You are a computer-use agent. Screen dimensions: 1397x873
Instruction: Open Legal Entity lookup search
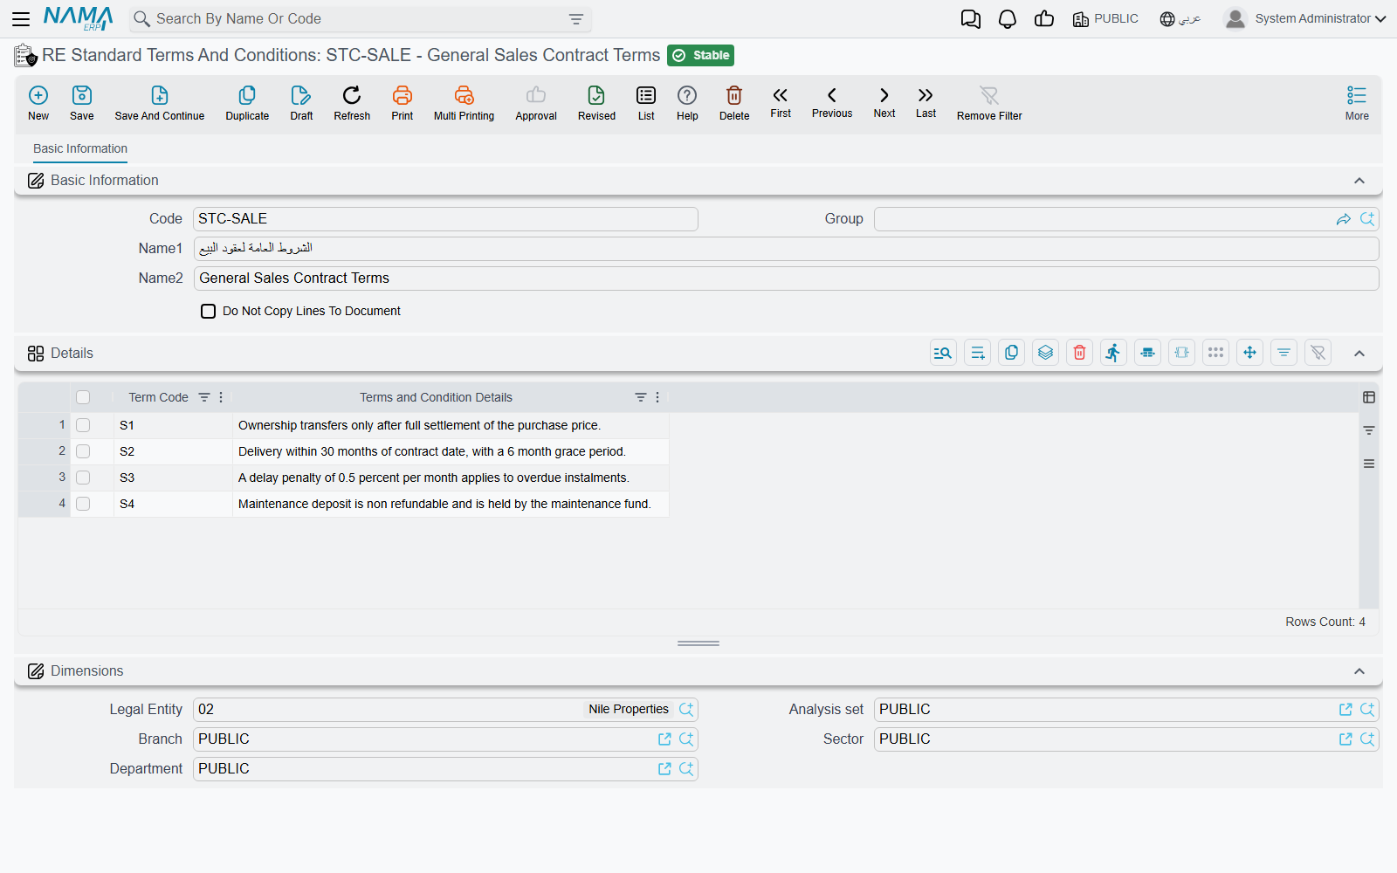point(686,710)
